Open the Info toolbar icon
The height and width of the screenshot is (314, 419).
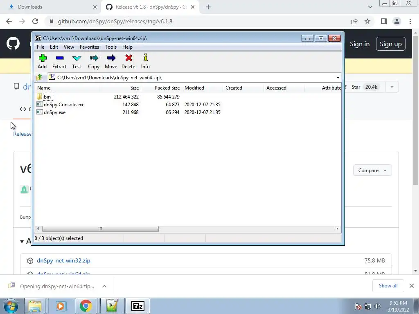[145, 61]
